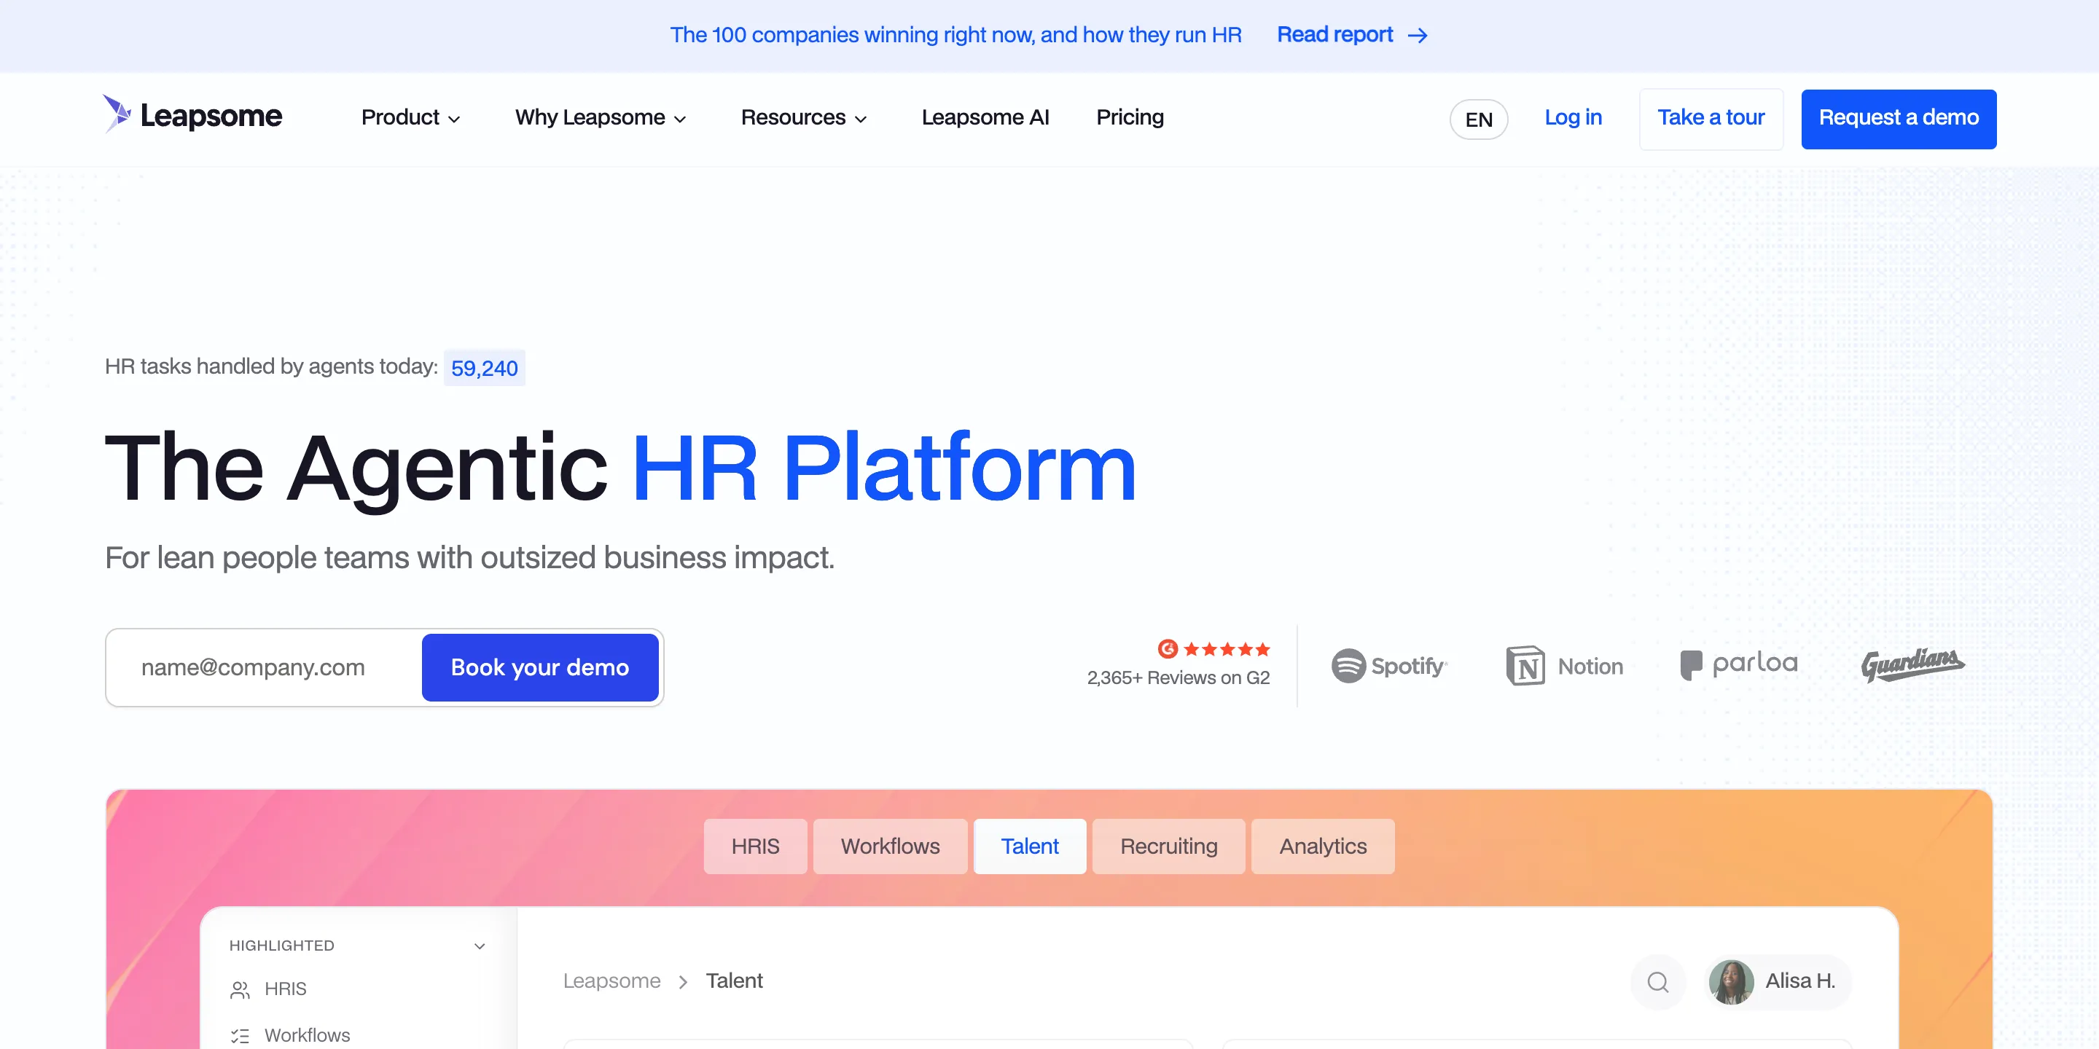Click the Spotify logo
The height and width of the screenshot is (1049, 2099).
click(1389, 665)
